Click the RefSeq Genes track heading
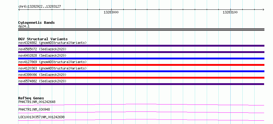Viewport: 273px width, 124px height. pos(31,98)
